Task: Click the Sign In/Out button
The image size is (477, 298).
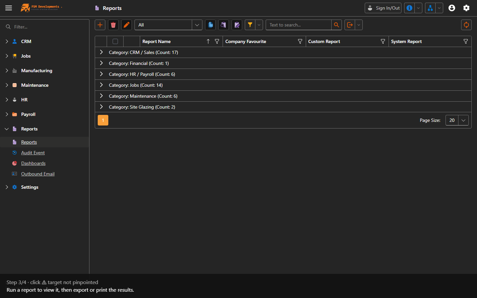Action: [x=383, y=8]
